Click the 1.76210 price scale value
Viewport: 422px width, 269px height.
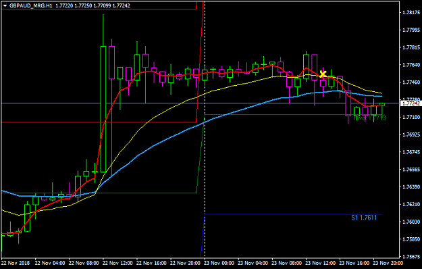[x=411, y=204]
